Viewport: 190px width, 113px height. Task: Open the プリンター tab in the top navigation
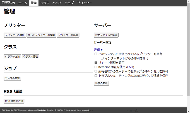point(84,3)
